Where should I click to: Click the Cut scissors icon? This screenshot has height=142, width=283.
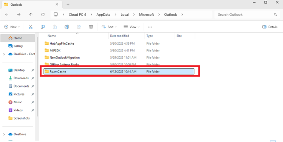[x=31, y=27]
